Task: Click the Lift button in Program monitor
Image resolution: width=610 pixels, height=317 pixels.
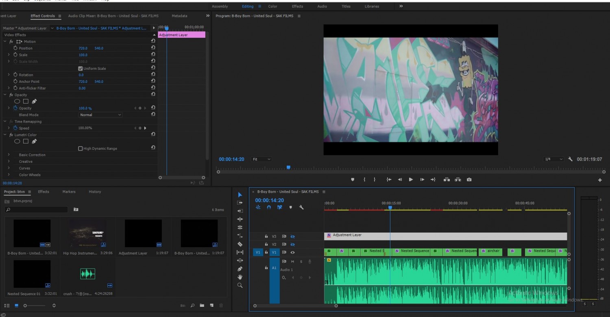Action: click(447, 179)
